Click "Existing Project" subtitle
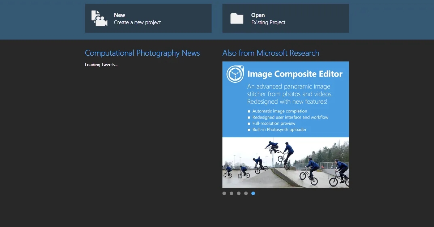 tap(268, 22)
